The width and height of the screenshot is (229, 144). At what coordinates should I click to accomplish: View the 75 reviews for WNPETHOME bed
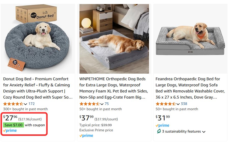point(107,104)
